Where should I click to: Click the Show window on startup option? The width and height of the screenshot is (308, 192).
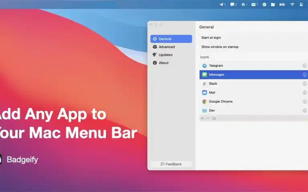point(220,47)
